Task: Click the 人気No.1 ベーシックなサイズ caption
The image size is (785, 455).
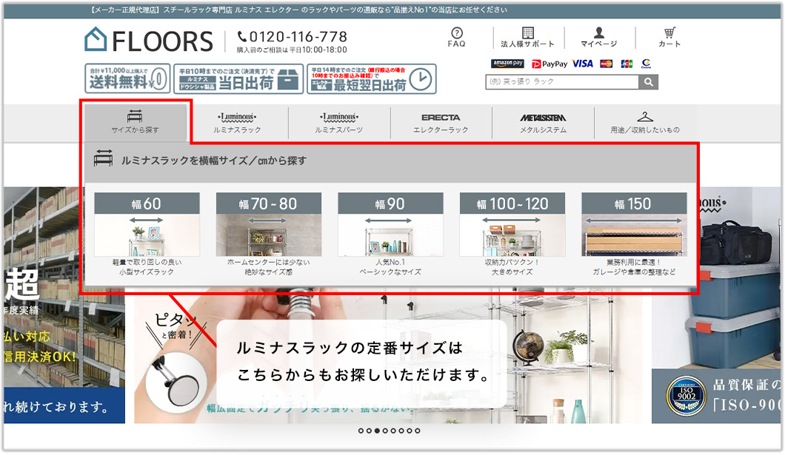Action: [x=390, y=267]
